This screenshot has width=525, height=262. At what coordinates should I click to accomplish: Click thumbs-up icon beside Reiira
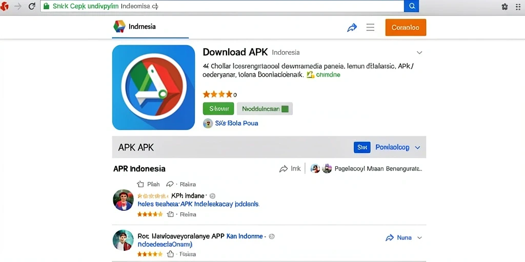[170, 214]
